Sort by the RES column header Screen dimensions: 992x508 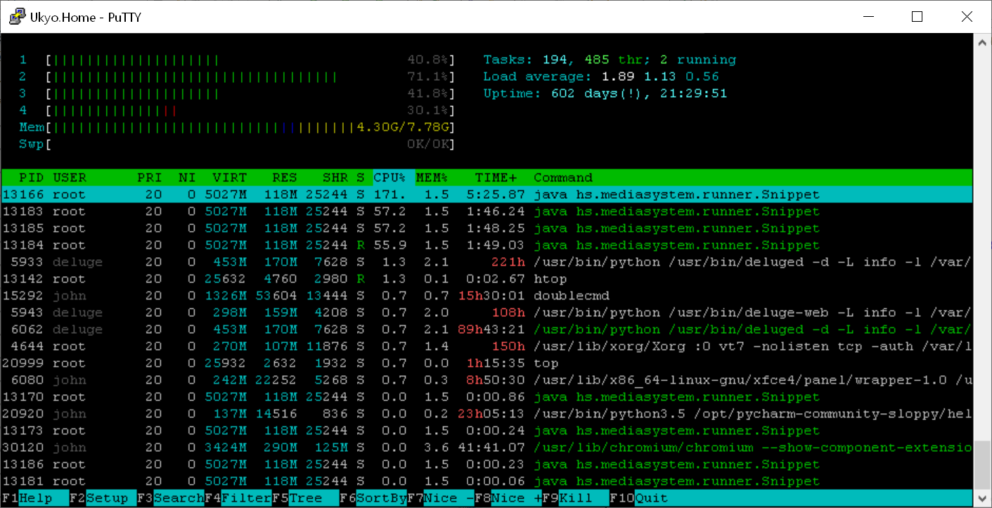(x=285, y=178)
